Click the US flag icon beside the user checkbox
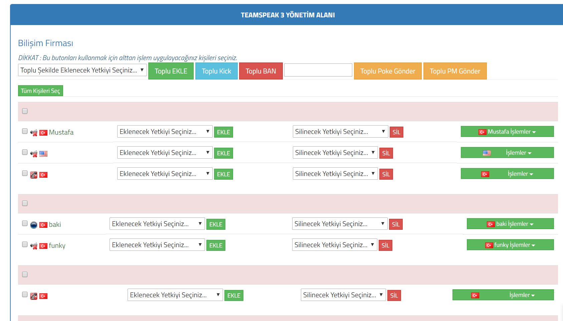Viewport: 563px width, 321px height. click(x=43, y=154)
